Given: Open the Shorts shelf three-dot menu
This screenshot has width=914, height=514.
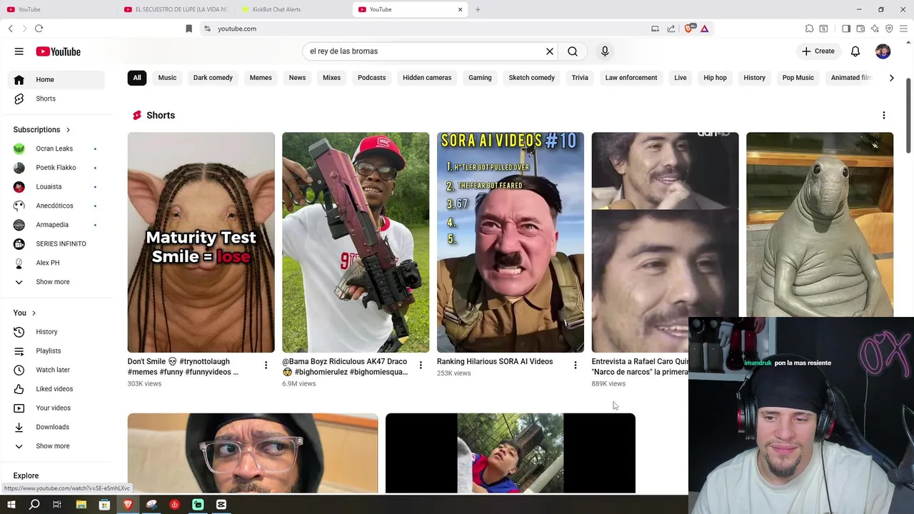Looking at the screenshot, I should (884, 115).
